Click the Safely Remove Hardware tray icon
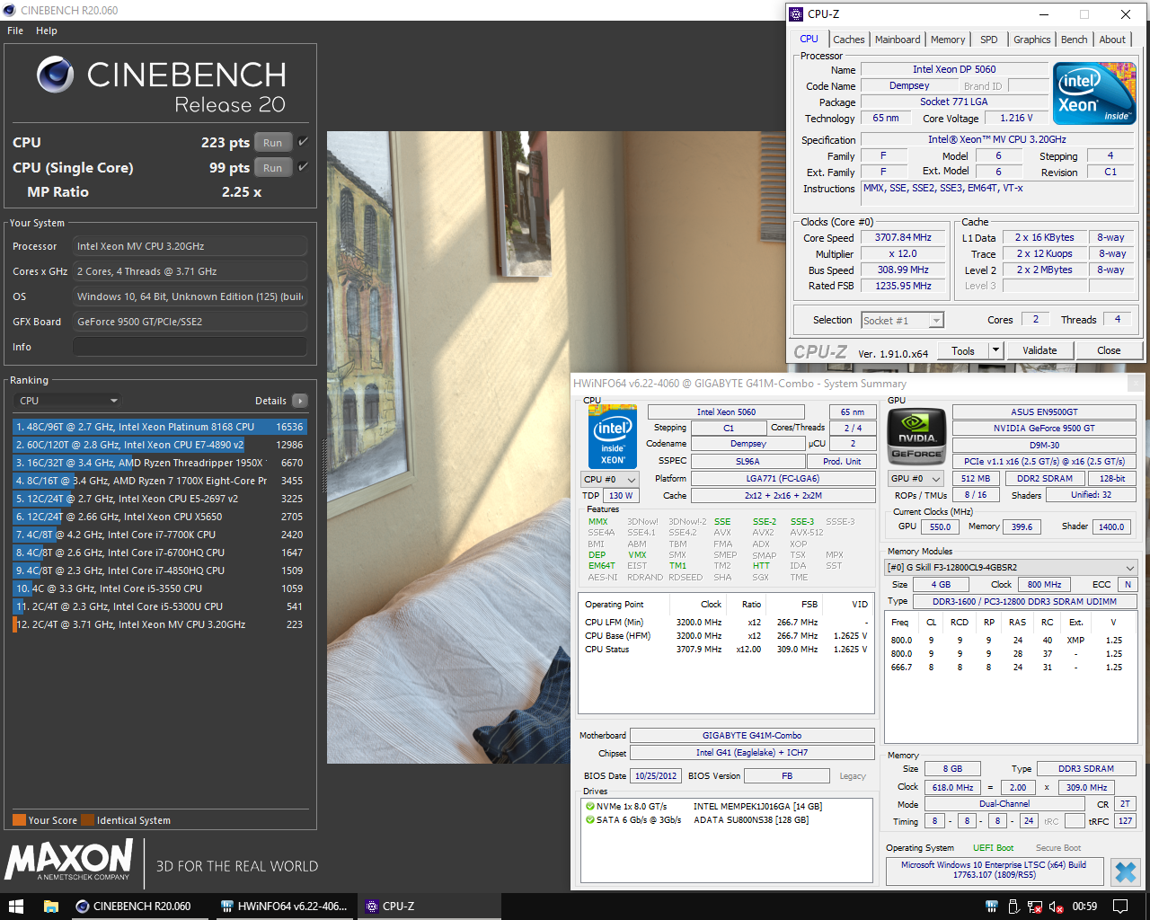Screen dimensions: 1150x920 (x=1013, y=907)
